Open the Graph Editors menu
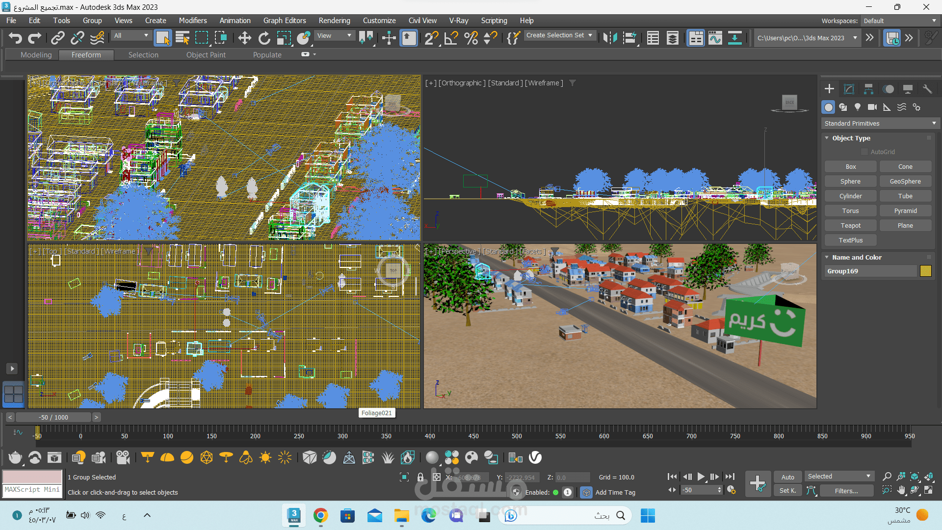Viewport: 942px width, 530px height. point(285,21)
